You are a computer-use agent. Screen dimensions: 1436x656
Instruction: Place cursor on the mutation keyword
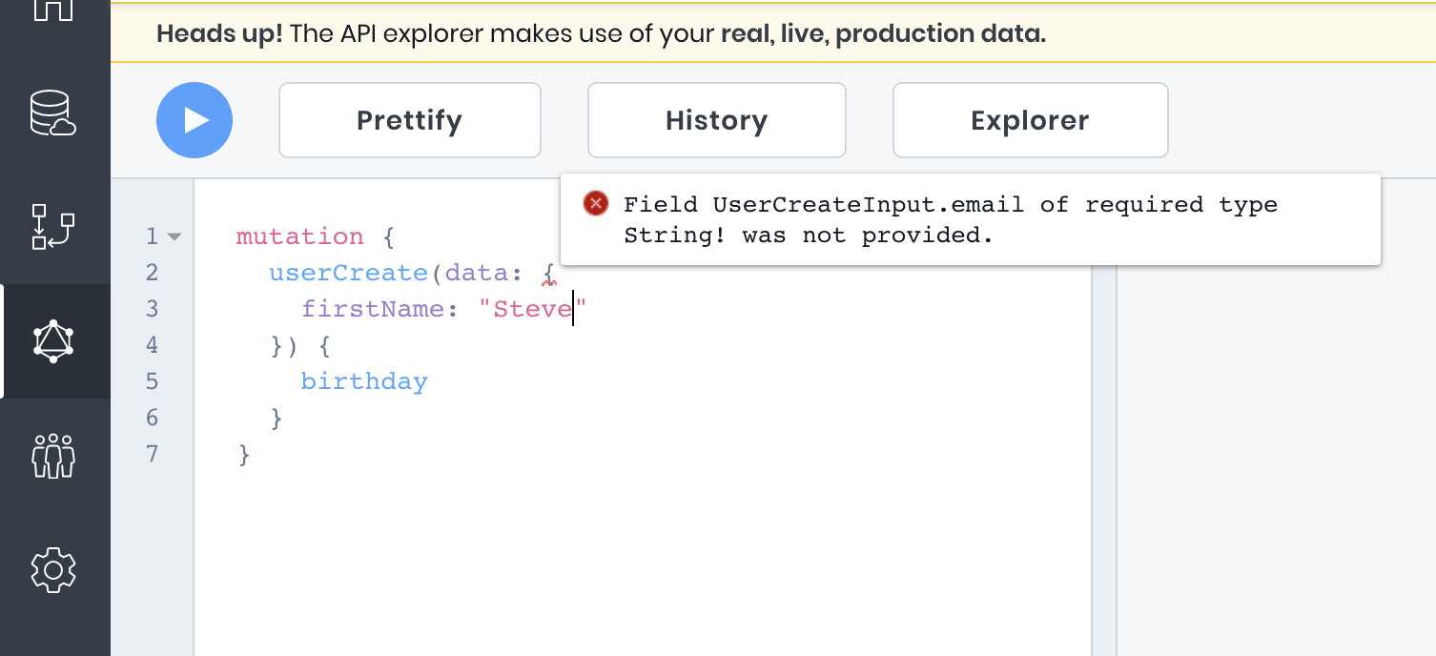click(x=299, y=236)
